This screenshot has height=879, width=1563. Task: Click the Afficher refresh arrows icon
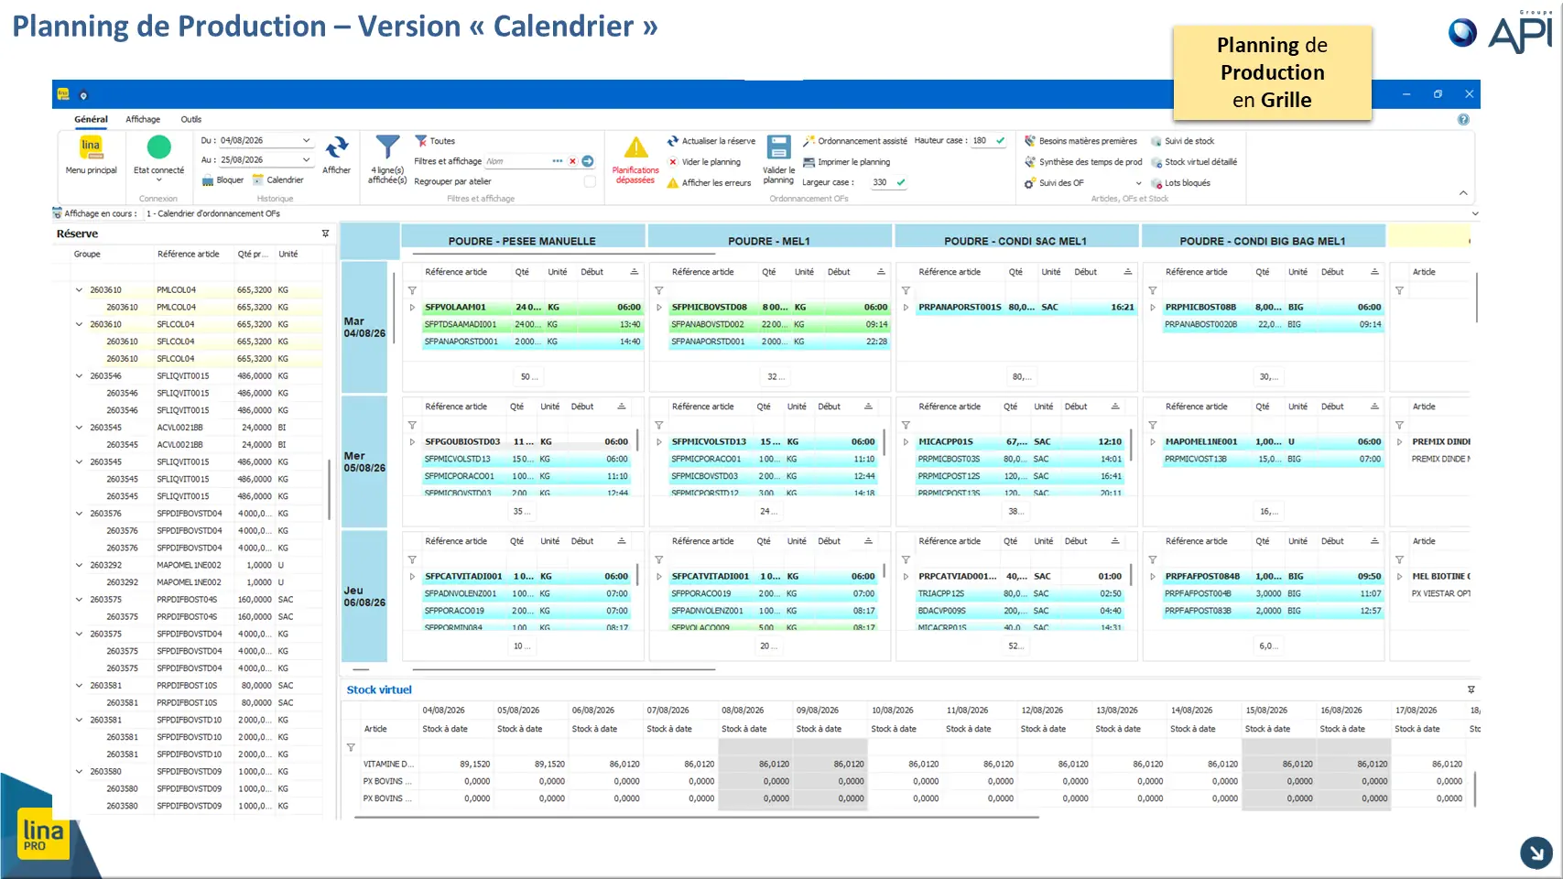pyautogui.click(x=337, y=147)
